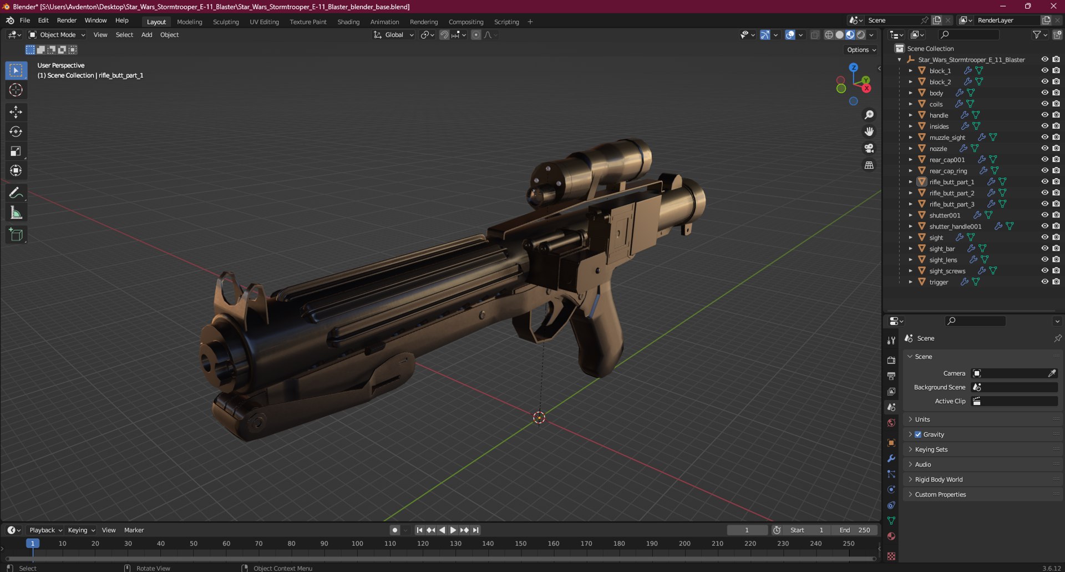Open the File menu

(25, 21)
